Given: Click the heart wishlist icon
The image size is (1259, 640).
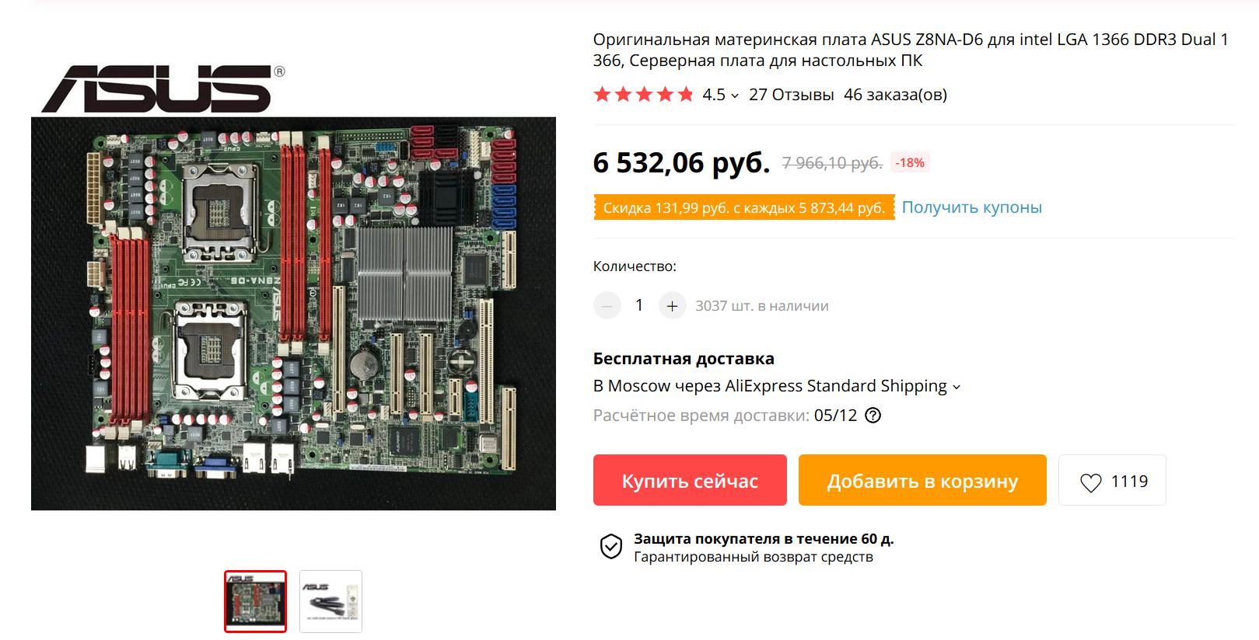Looking at the screenshot, I should coord(1090,482).
